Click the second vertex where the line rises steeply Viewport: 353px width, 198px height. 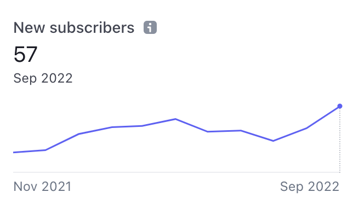(78, 134)
